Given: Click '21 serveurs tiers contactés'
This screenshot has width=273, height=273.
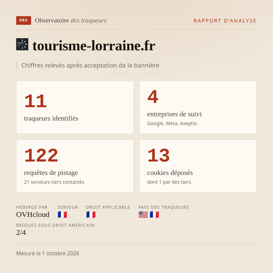Looking at the screenshot, I should (54, 182).
